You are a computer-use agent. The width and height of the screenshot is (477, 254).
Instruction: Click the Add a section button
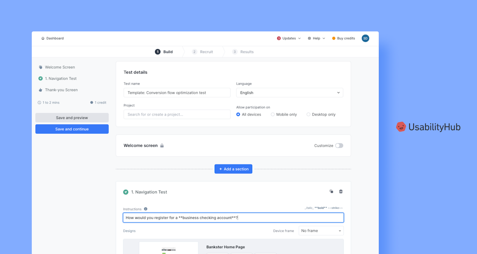pos(233,169)
